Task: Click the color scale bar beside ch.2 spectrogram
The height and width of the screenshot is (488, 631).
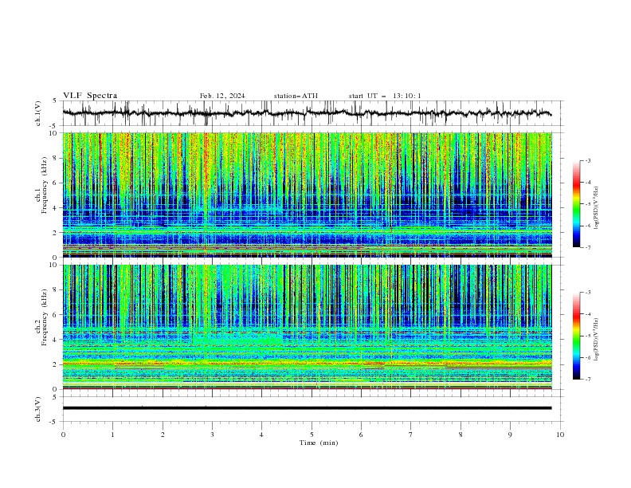Action: (577, 336)
